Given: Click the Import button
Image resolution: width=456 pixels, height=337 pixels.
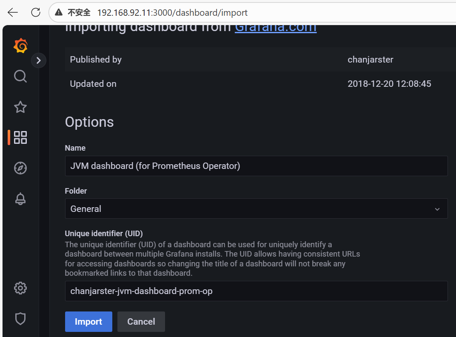Looking at the screenshot, I should coord(89,322).
